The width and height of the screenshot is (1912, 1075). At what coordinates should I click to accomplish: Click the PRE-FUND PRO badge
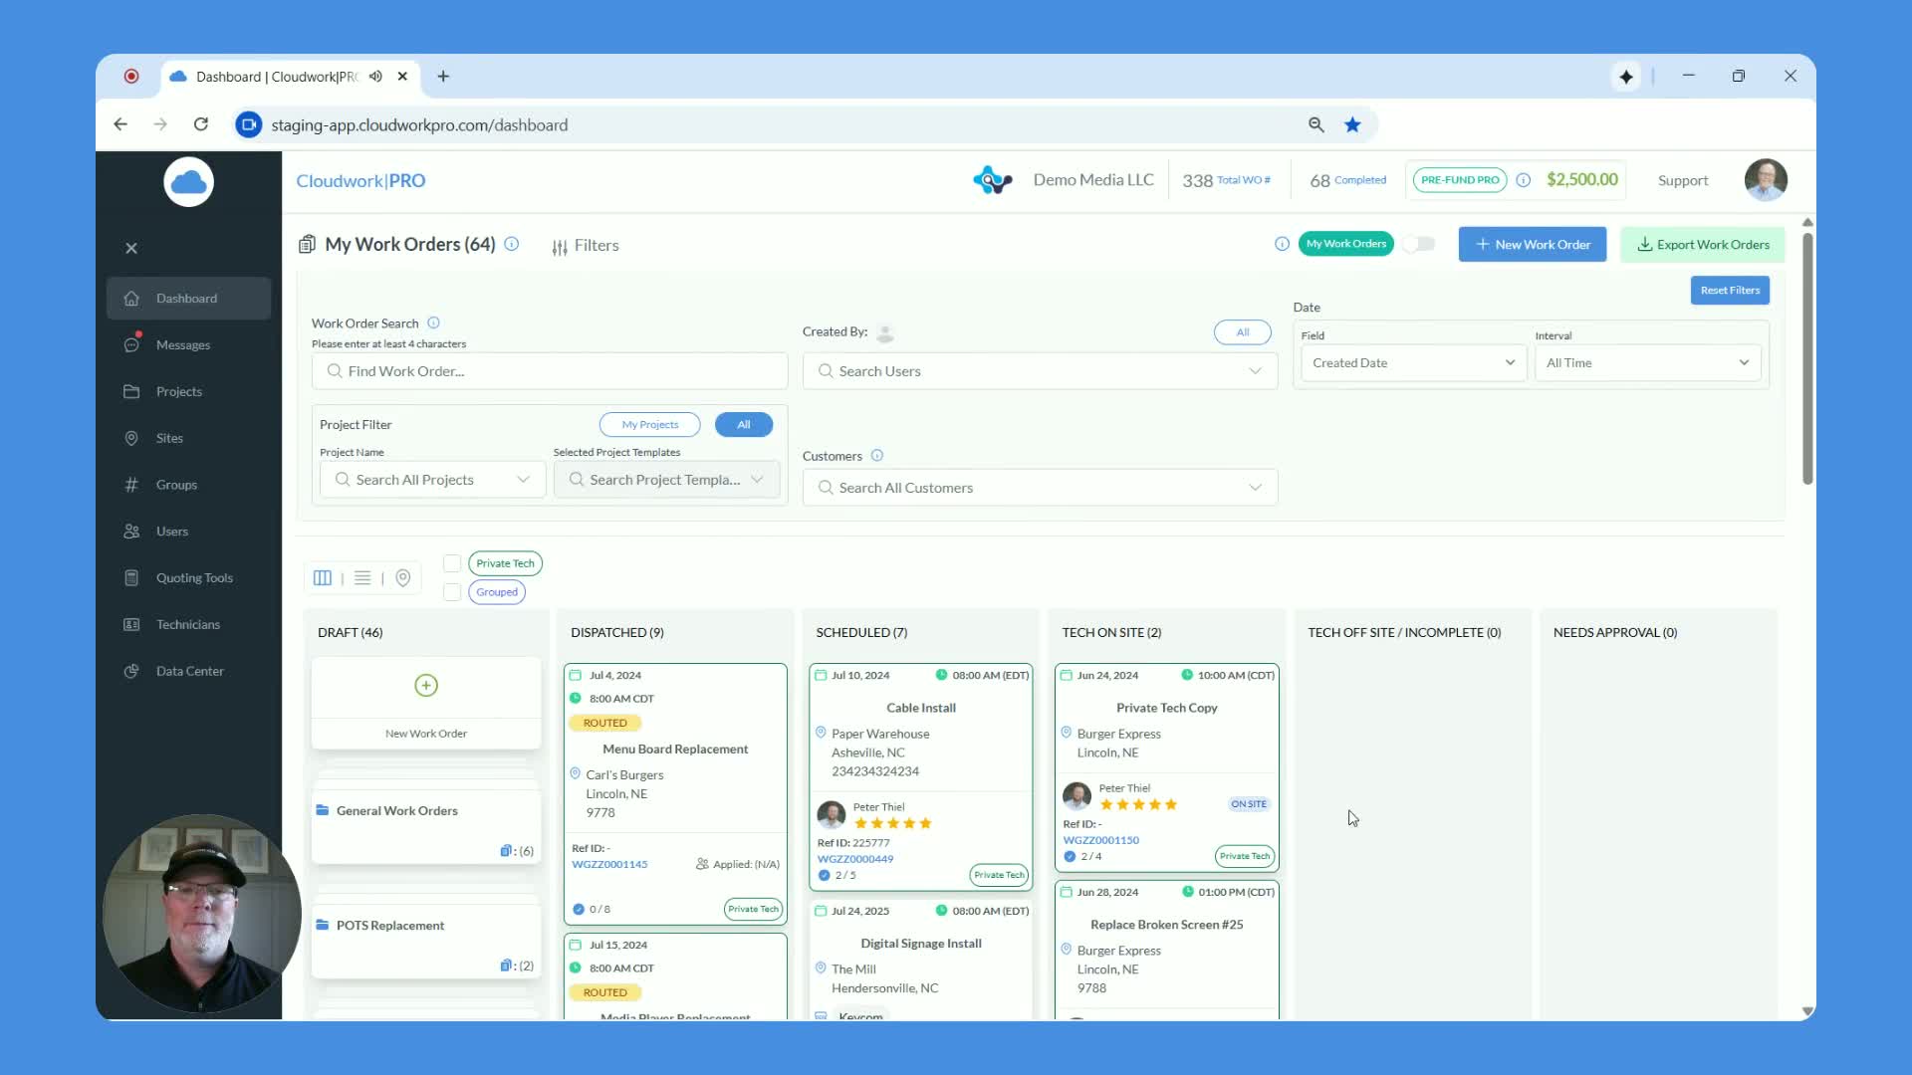1460,181
